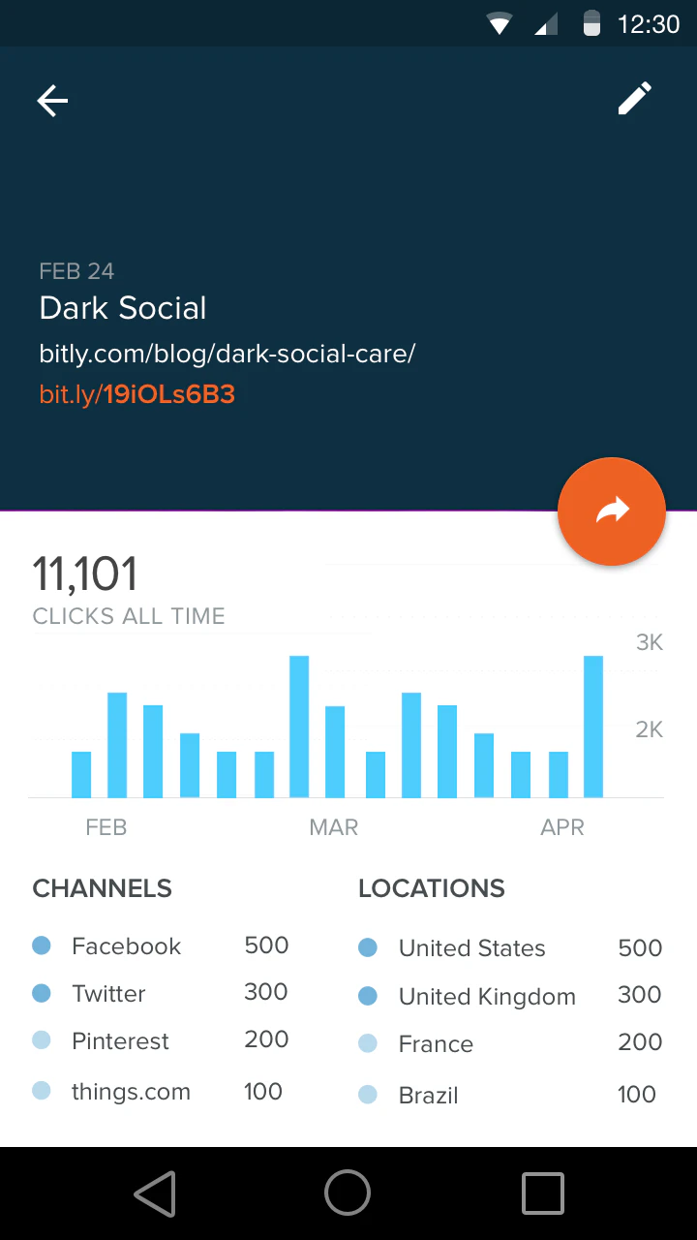
Task: Open the bit.ly/19iOLs6B3 short link
Action: coord(136,394)
